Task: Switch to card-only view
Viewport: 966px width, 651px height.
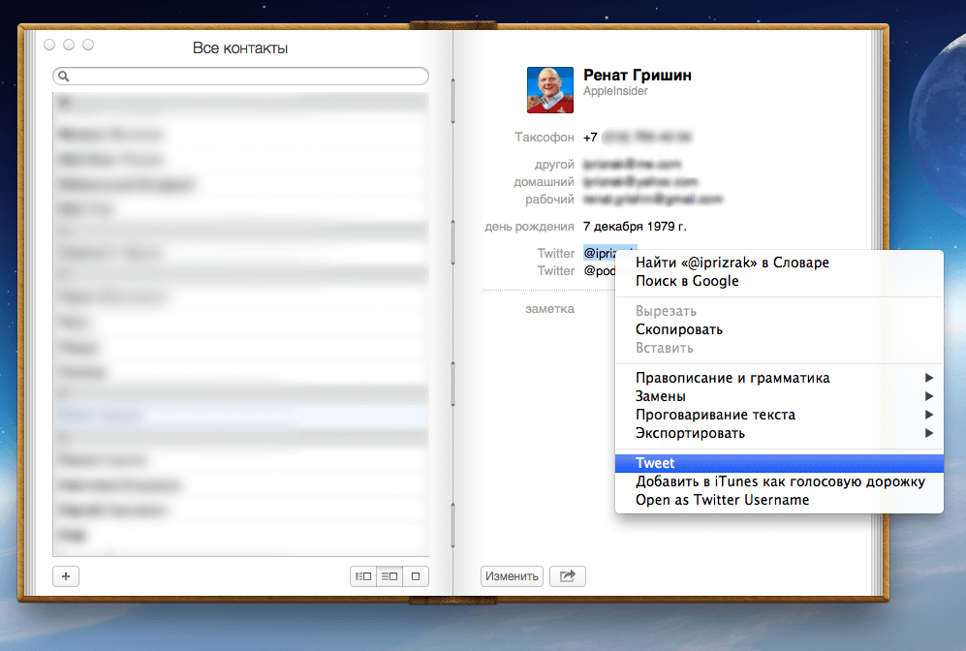Action: 416,576
